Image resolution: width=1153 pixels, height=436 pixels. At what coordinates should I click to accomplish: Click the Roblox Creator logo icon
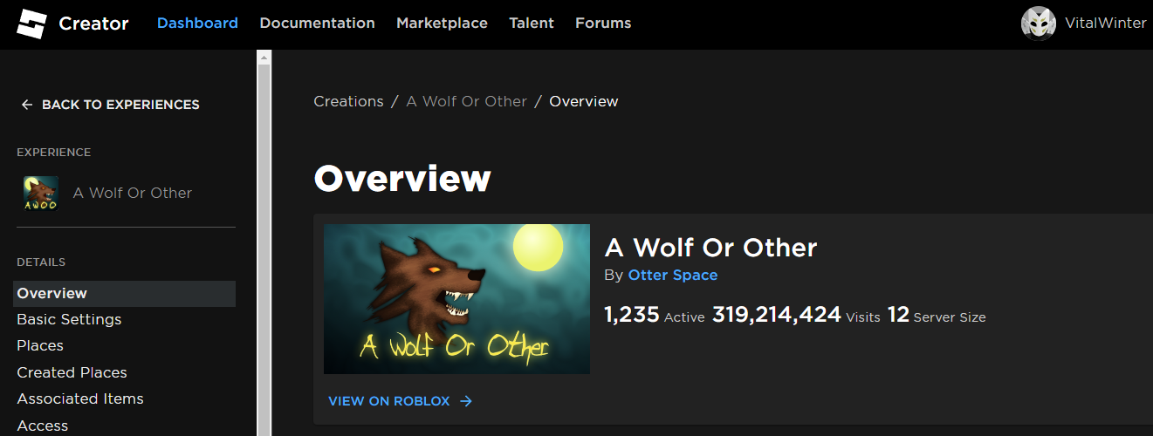[31, 24]
